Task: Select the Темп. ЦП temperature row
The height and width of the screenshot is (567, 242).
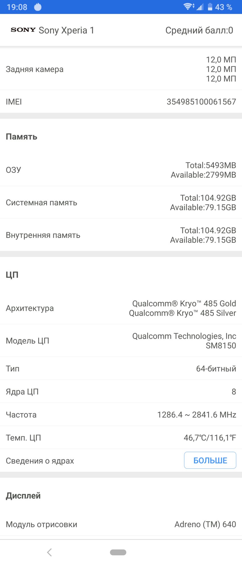Action: tap(121, 438)
